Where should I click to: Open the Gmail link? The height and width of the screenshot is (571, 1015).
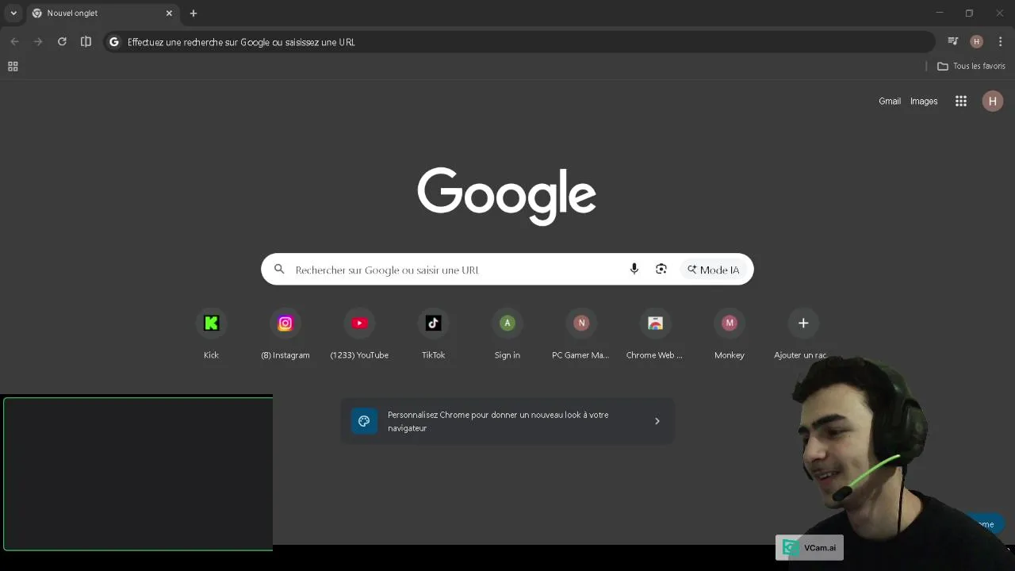click(x=890, y=101)
